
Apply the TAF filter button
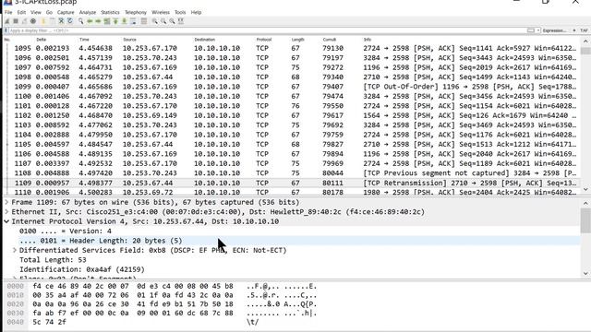[584, 30]
